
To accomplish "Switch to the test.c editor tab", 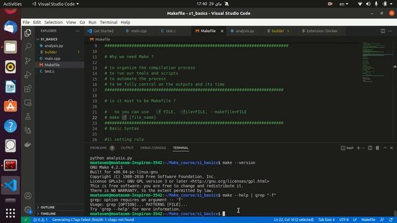I will pos(171,31).
